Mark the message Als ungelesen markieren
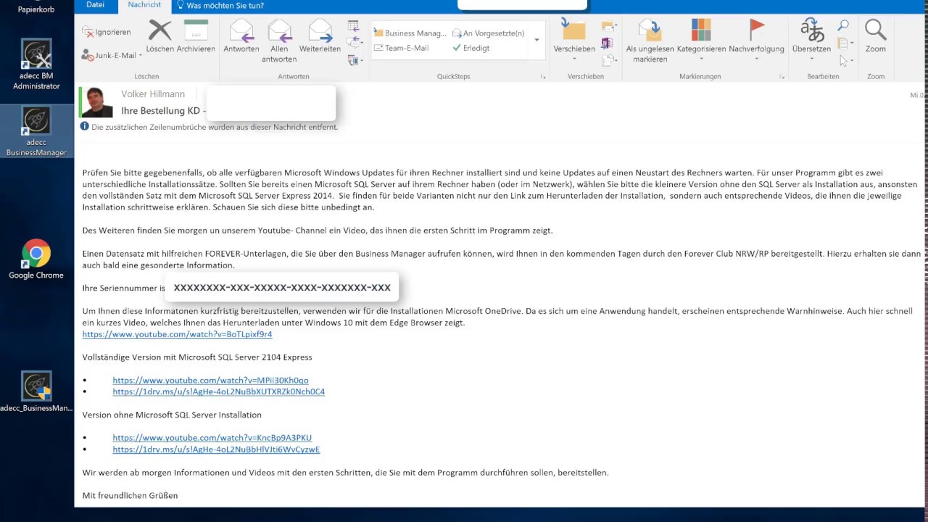Screen dimensions: 928x522 click(x=650, y=41)
